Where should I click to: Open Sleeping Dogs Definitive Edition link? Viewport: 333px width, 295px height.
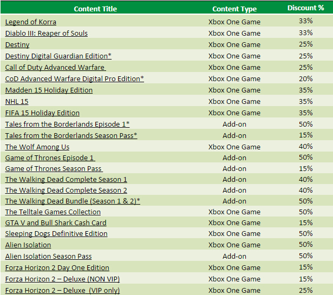tap(56, 234)
